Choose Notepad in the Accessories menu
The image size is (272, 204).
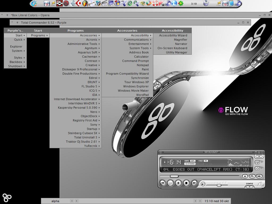point(127,65)
